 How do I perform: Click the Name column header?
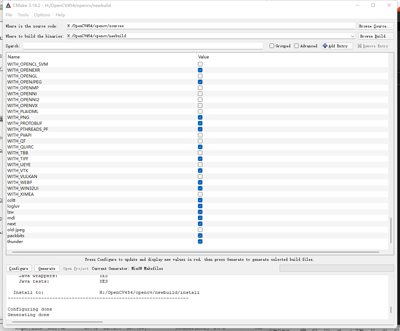click(14, 57)
